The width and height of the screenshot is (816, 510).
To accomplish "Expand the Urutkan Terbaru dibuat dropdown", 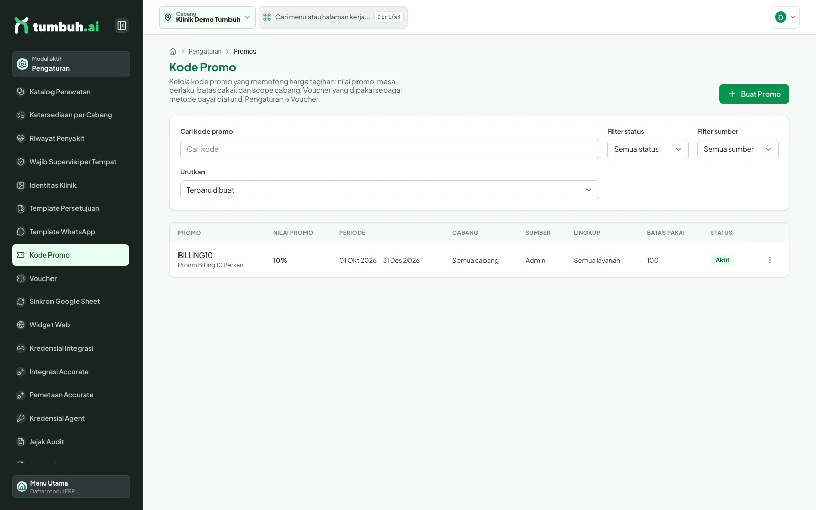I will (389, 190).
